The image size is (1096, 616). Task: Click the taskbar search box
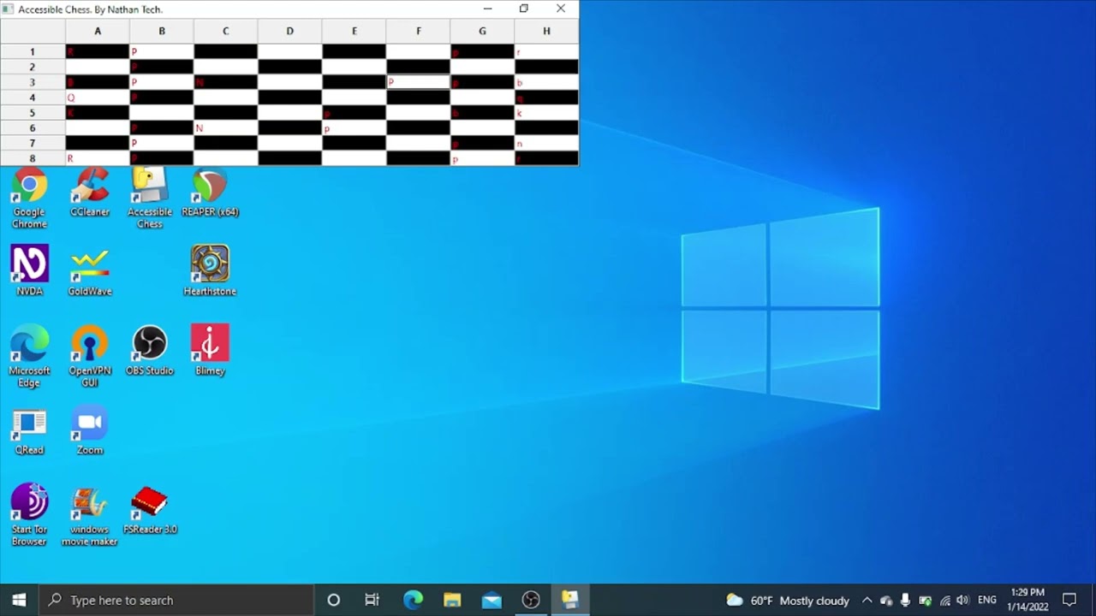(x=176, y=600)
